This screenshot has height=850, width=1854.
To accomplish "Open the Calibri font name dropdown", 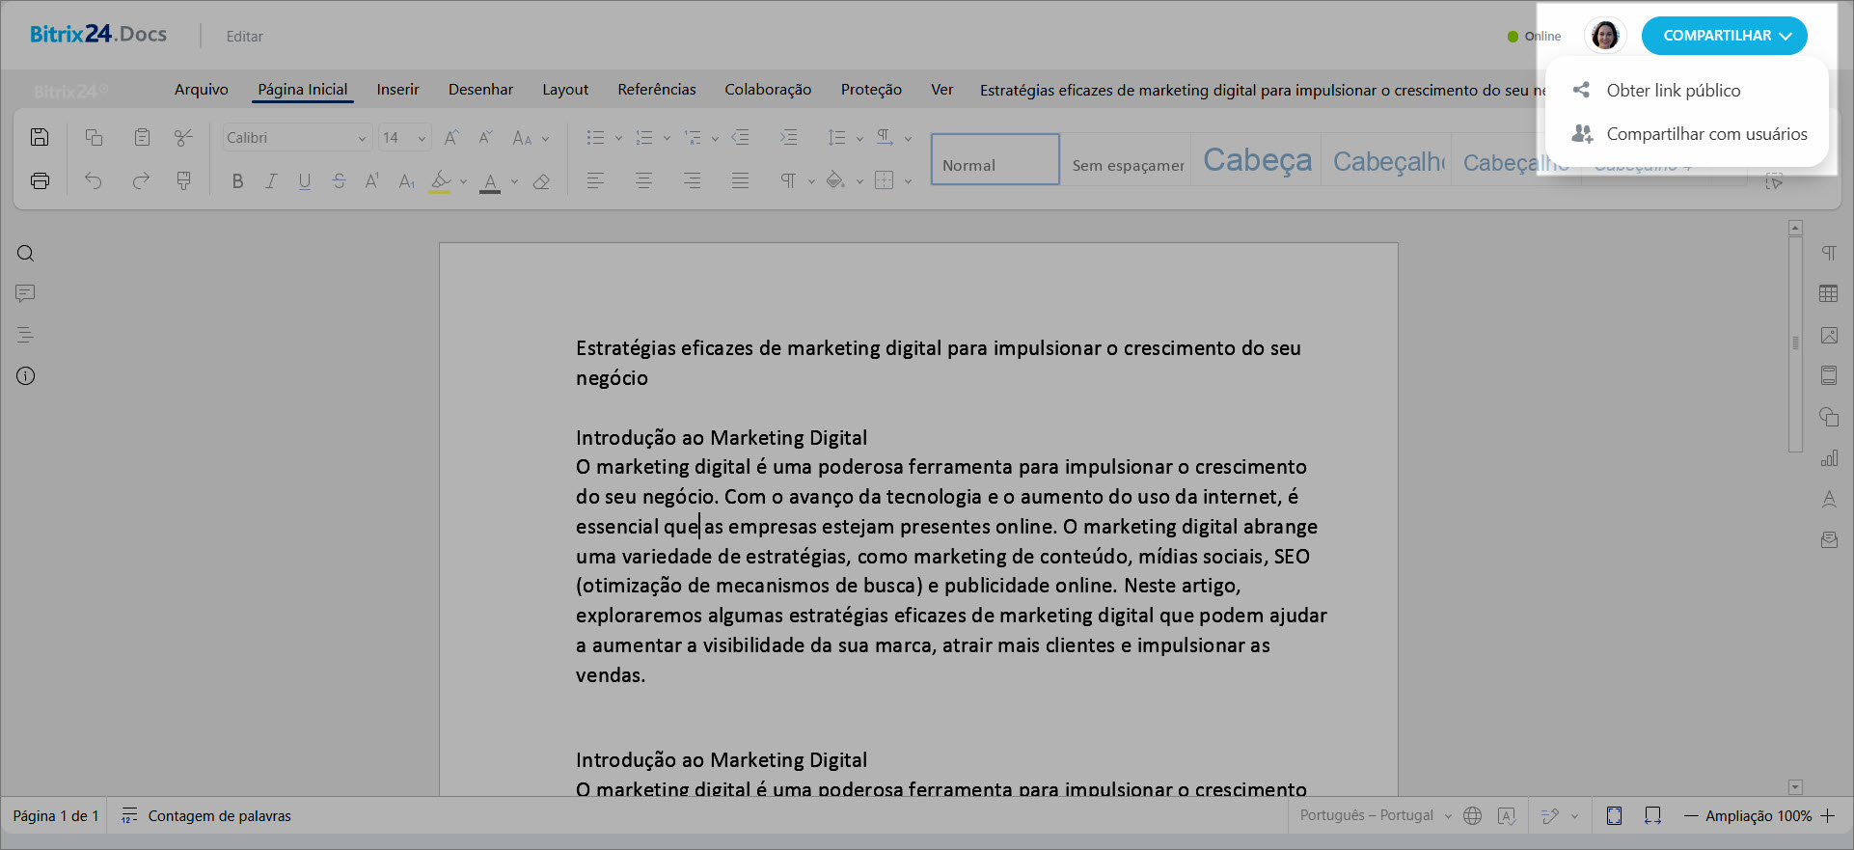I will pos(362,138).
